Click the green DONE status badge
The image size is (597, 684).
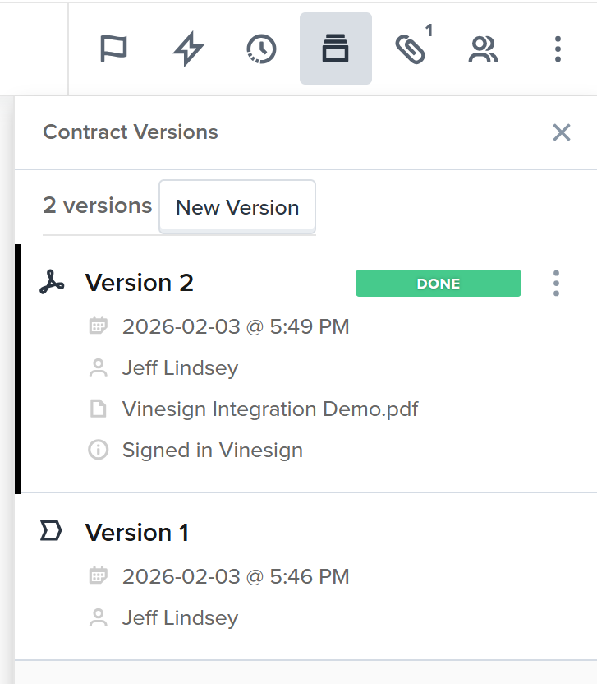[x=438, y=283]
